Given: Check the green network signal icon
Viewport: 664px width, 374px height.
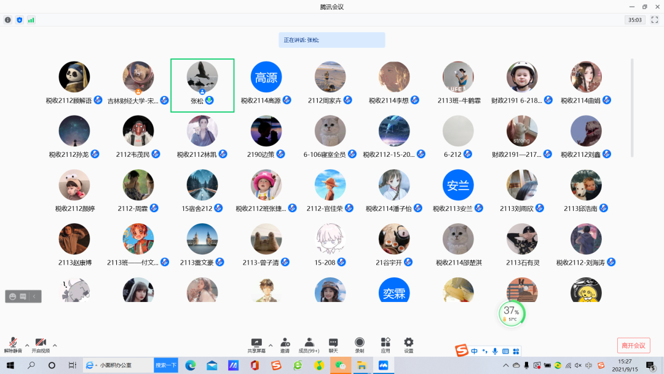Looking at the screenshot, I should 31,20.
